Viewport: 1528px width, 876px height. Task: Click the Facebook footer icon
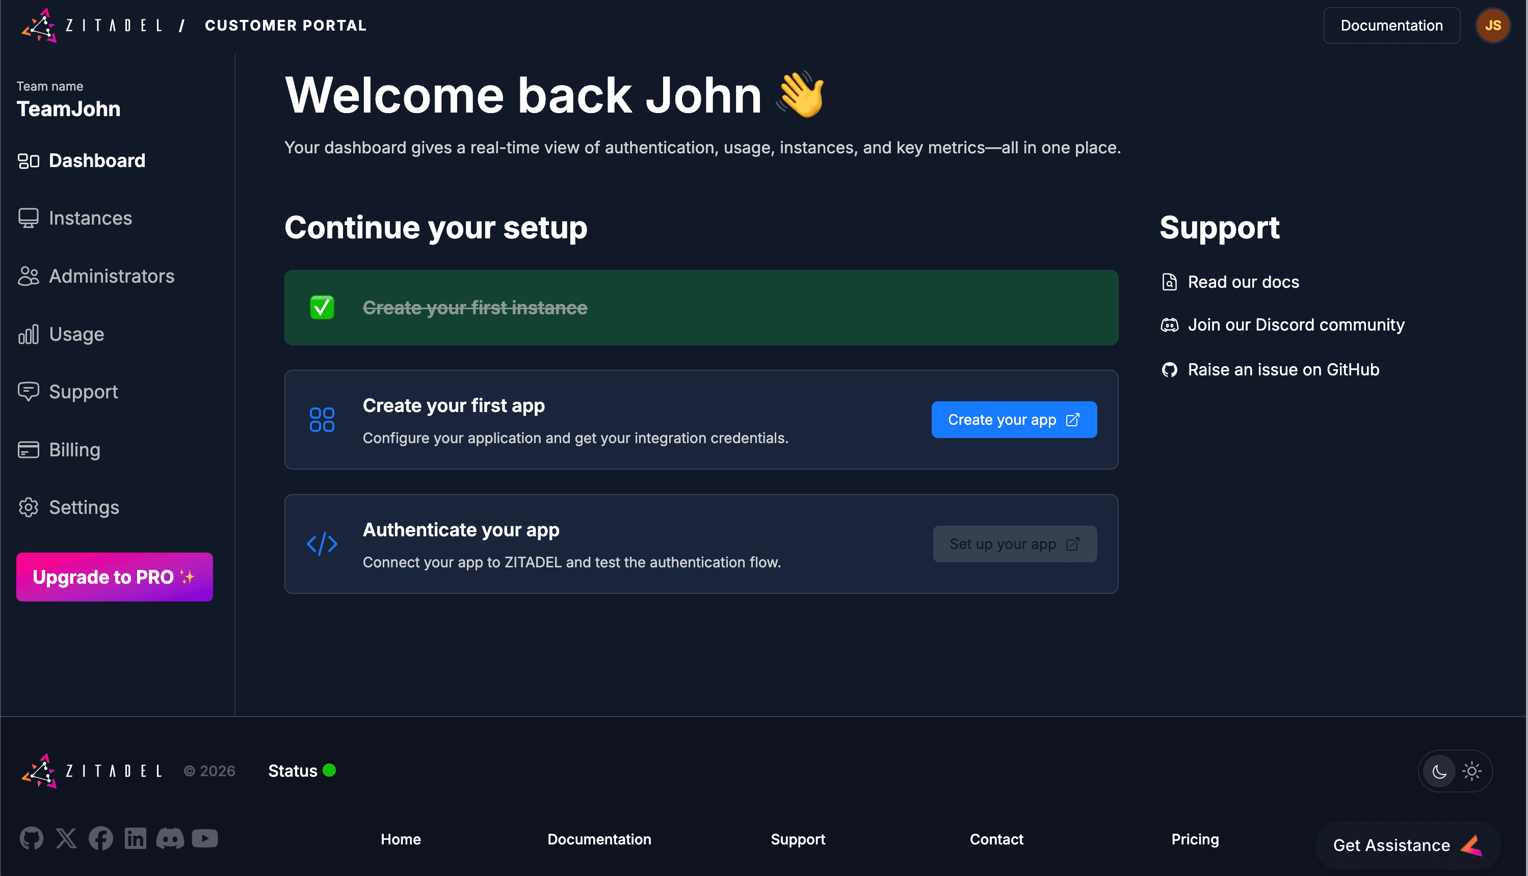[x=100, y=838]
